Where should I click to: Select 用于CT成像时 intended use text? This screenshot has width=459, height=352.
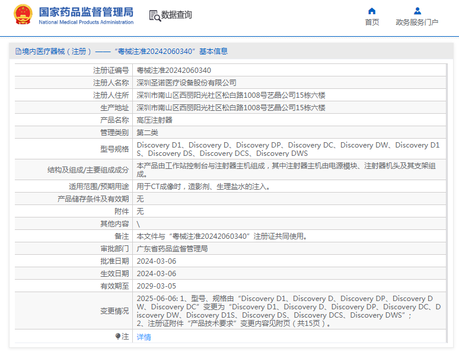click(203, 187)
